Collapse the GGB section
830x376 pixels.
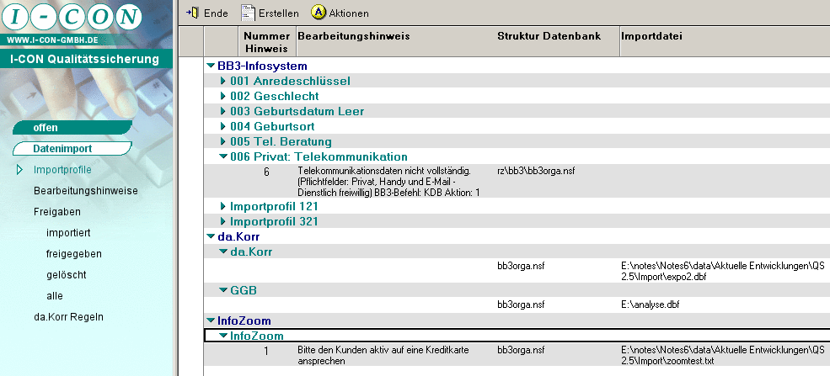[223, 289]
